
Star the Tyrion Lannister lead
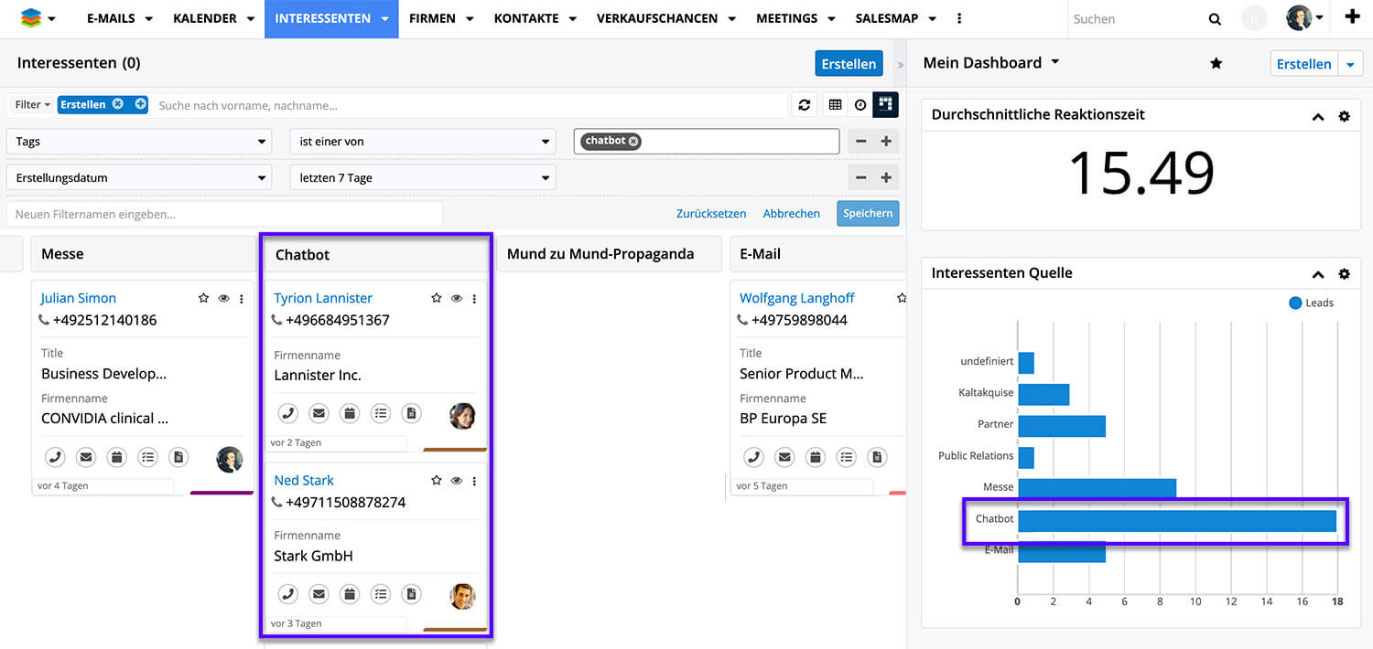coord(436,299)
